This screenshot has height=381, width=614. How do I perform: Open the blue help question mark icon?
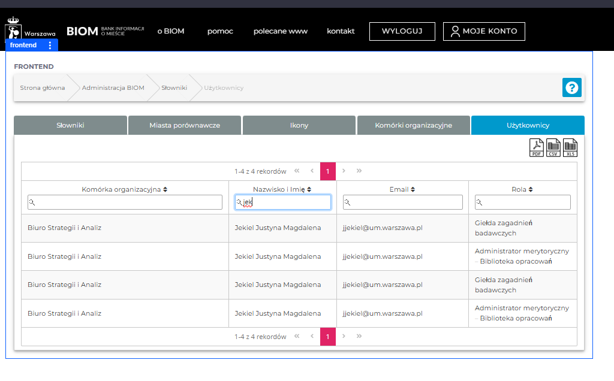pos(571,87)
